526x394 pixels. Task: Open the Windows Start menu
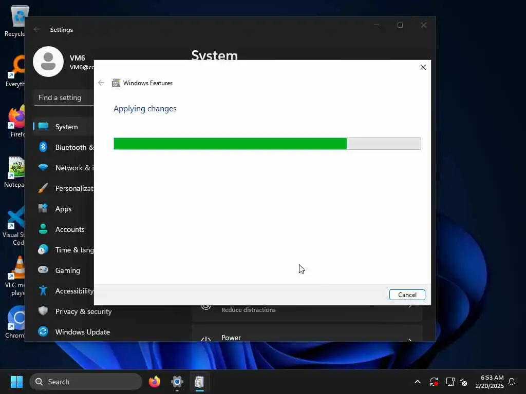click(x=16, y=382)
